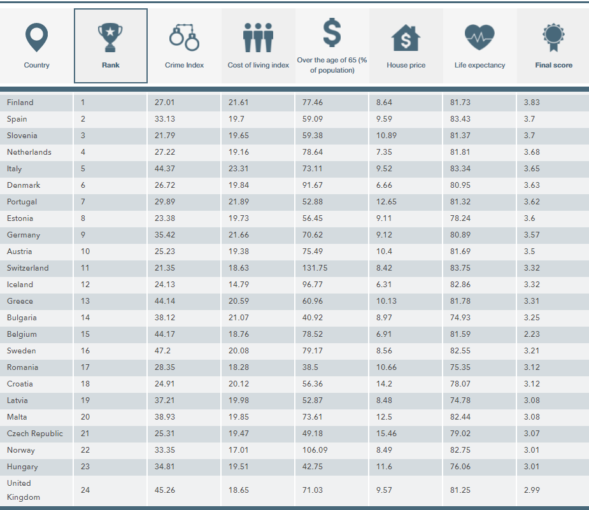Select Belgium's final score 2.23
Screen dimensions: 589x510
(x=532, y=334)
